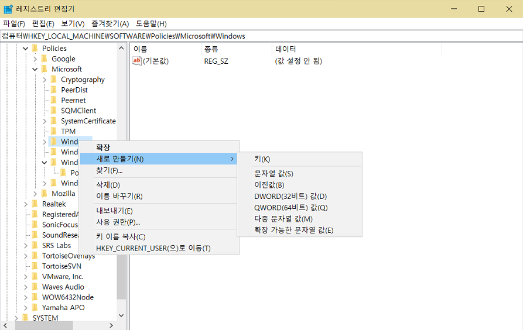Open the 도움말(H) menu
523x330 pixels.
[x=151, y=23]
